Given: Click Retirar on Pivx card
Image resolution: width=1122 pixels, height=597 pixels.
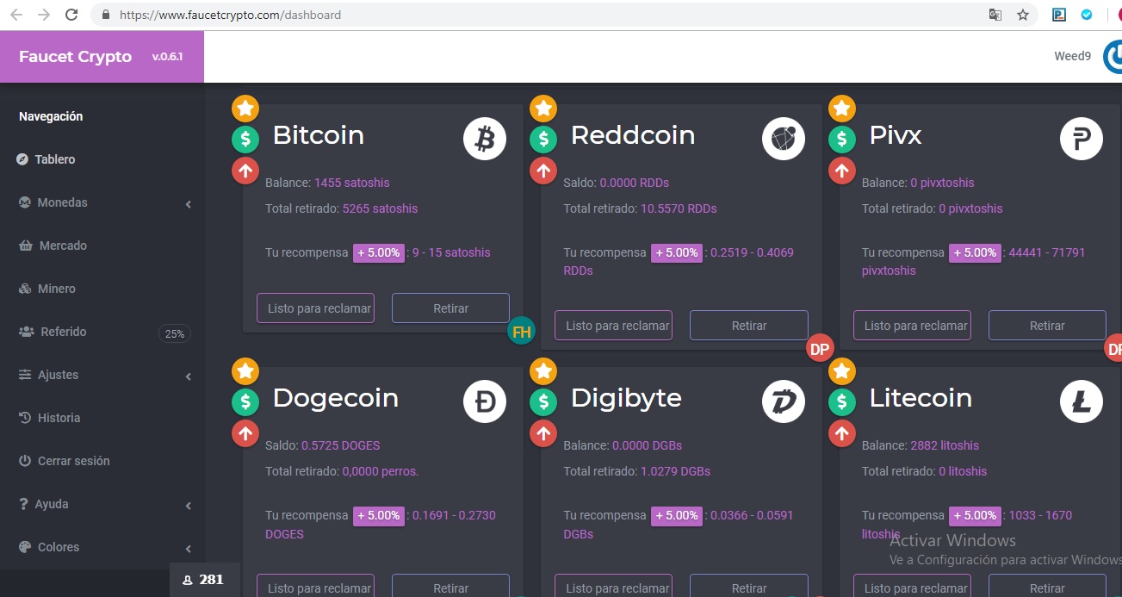Looking at the screenshot, I should click(x=1047, y=326).
